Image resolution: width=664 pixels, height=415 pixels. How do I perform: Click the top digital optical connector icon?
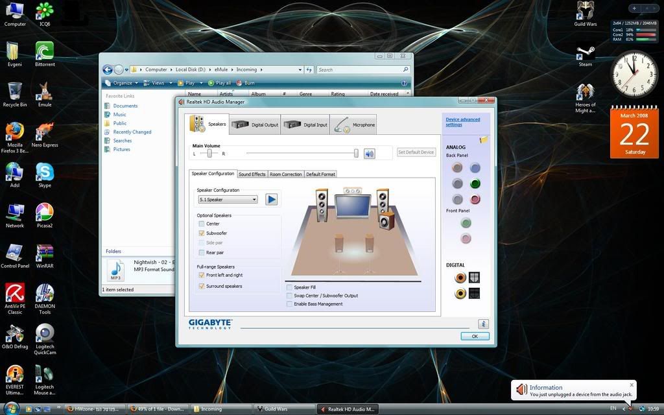click(474, 278)
